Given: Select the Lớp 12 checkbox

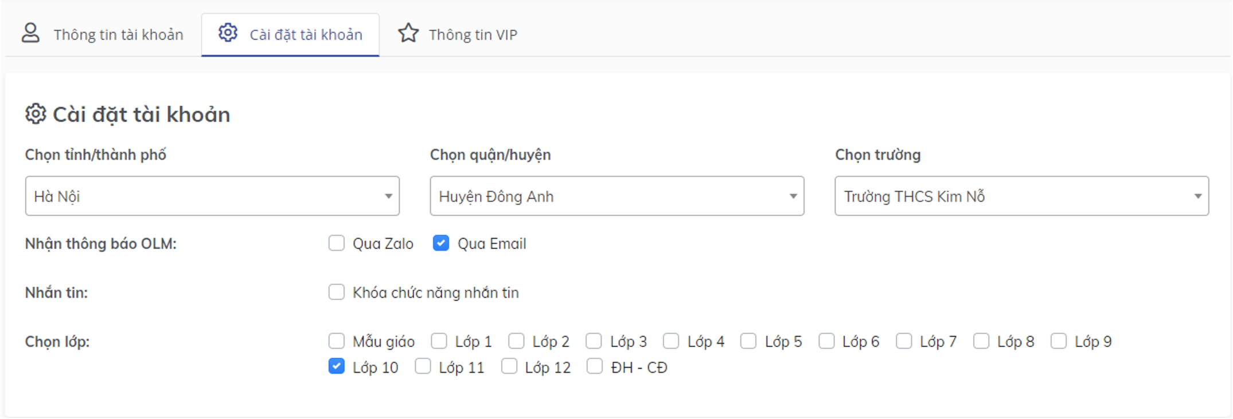Looking at the screenshot, I should point(509,366).
